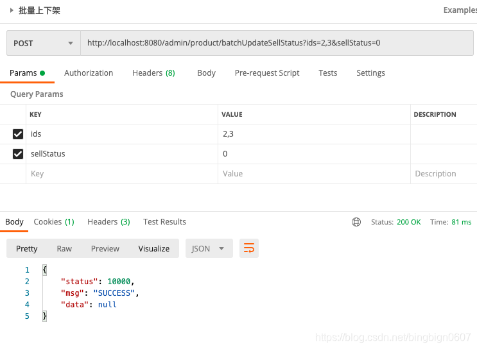Click the sellStatus value 0 cell
Viewport: 477px width, 349px height.
(x=314, y=154)
